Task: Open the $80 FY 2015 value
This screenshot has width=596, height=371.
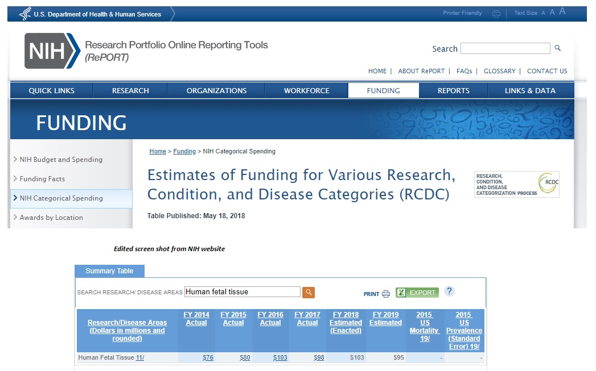Action: pyautogui.click(x=245, y=357)
